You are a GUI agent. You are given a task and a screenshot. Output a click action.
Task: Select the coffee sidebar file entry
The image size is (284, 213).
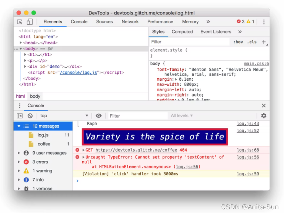(43, 144)
